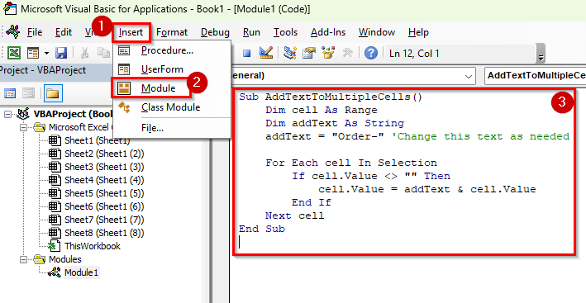Open the insert object dropdown arrow
Image resolution: width=586 pixels, height=303 pixels.
click(46, 53)
